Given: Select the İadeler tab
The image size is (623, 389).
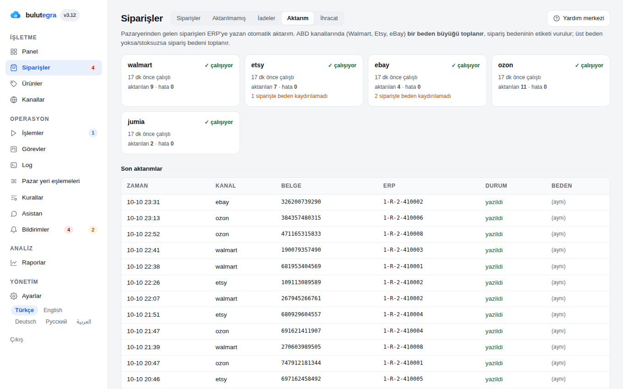Looking at the screenshot, I should pos(267,18).
